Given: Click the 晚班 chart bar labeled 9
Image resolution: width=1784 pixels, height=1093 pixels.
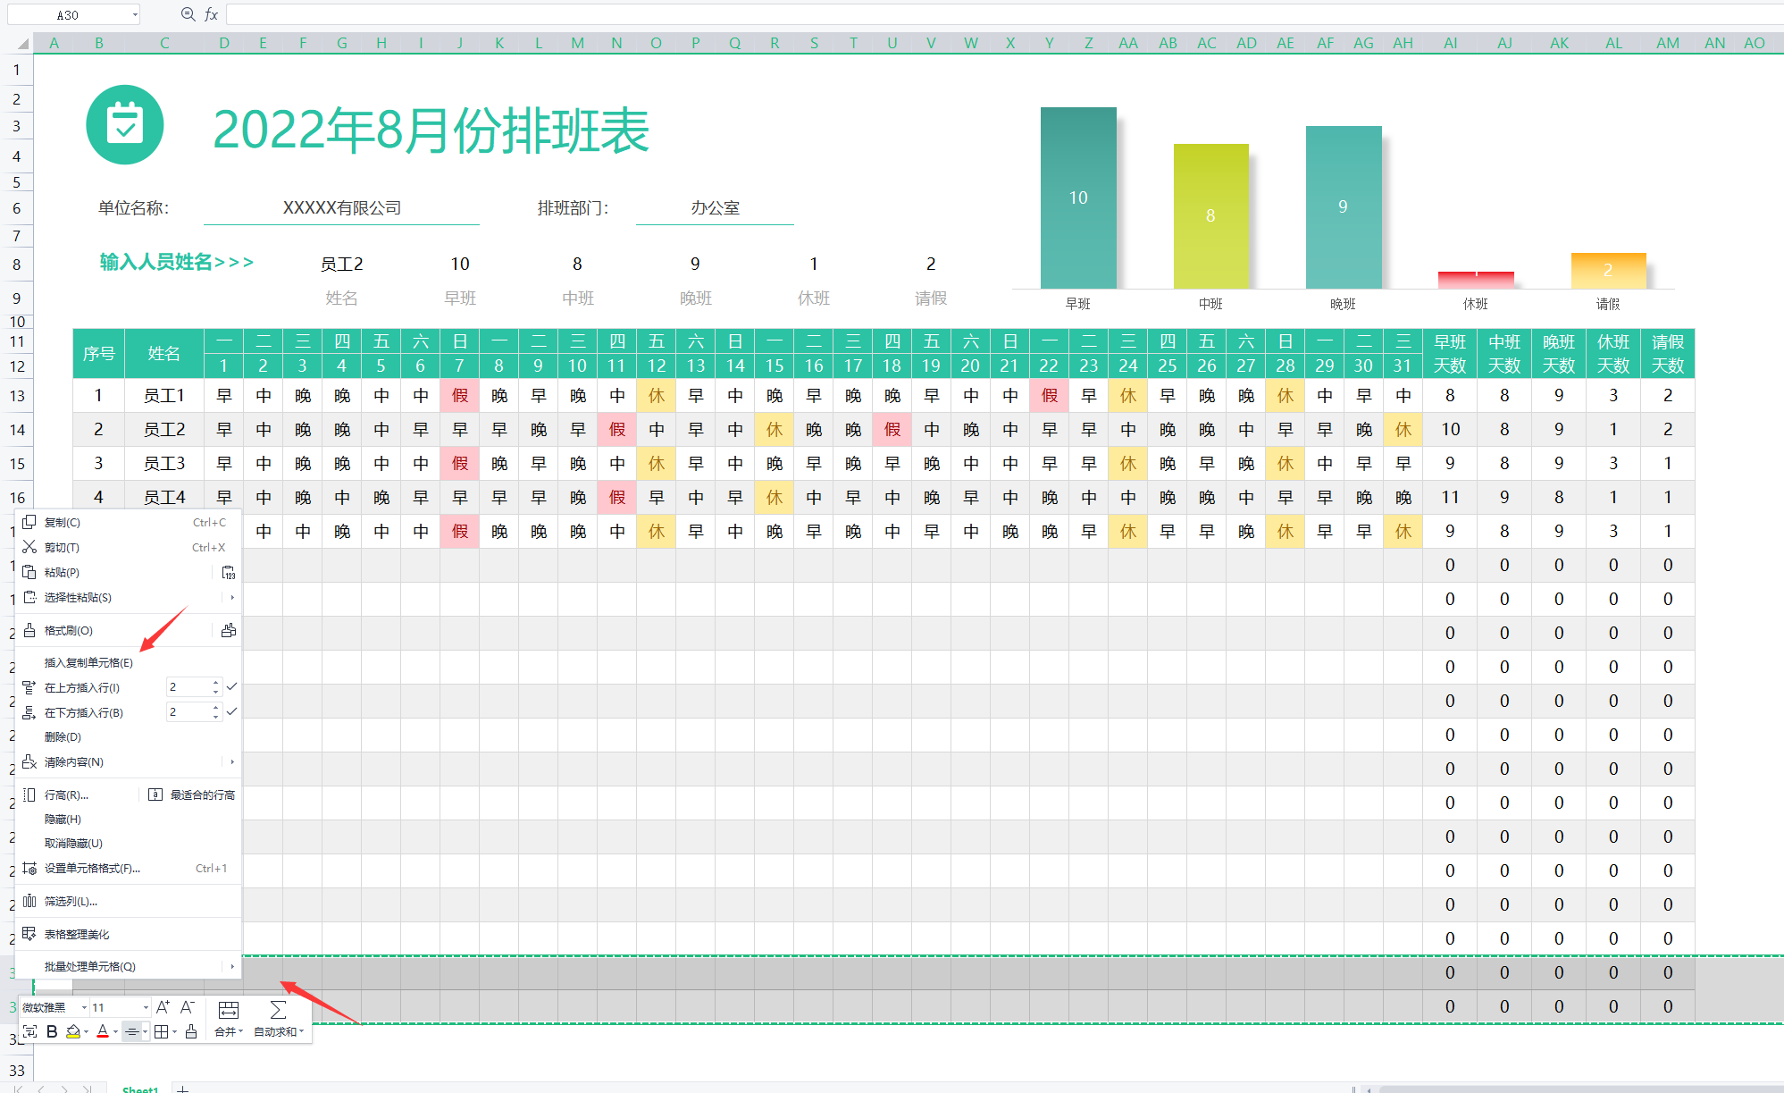Looking at the screenshot, I should (x=1344, y=207).
